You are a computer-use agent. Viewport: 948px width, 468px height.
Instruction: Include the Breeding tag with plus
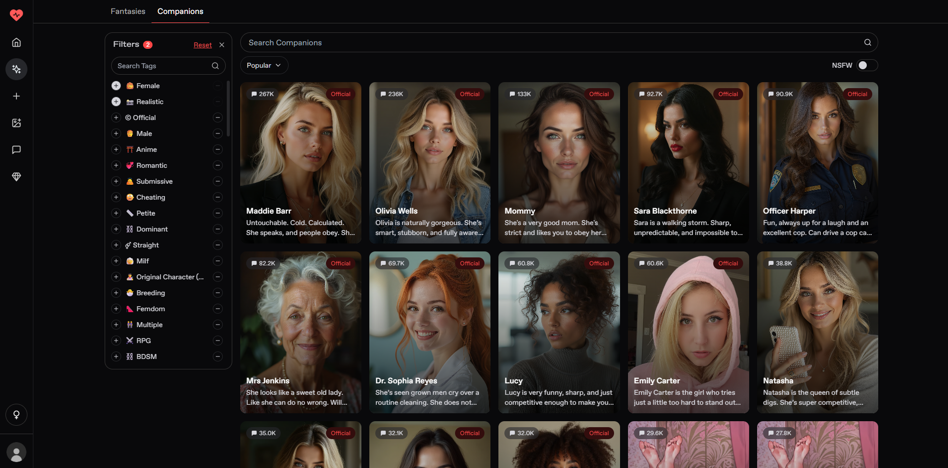point(116,293)
